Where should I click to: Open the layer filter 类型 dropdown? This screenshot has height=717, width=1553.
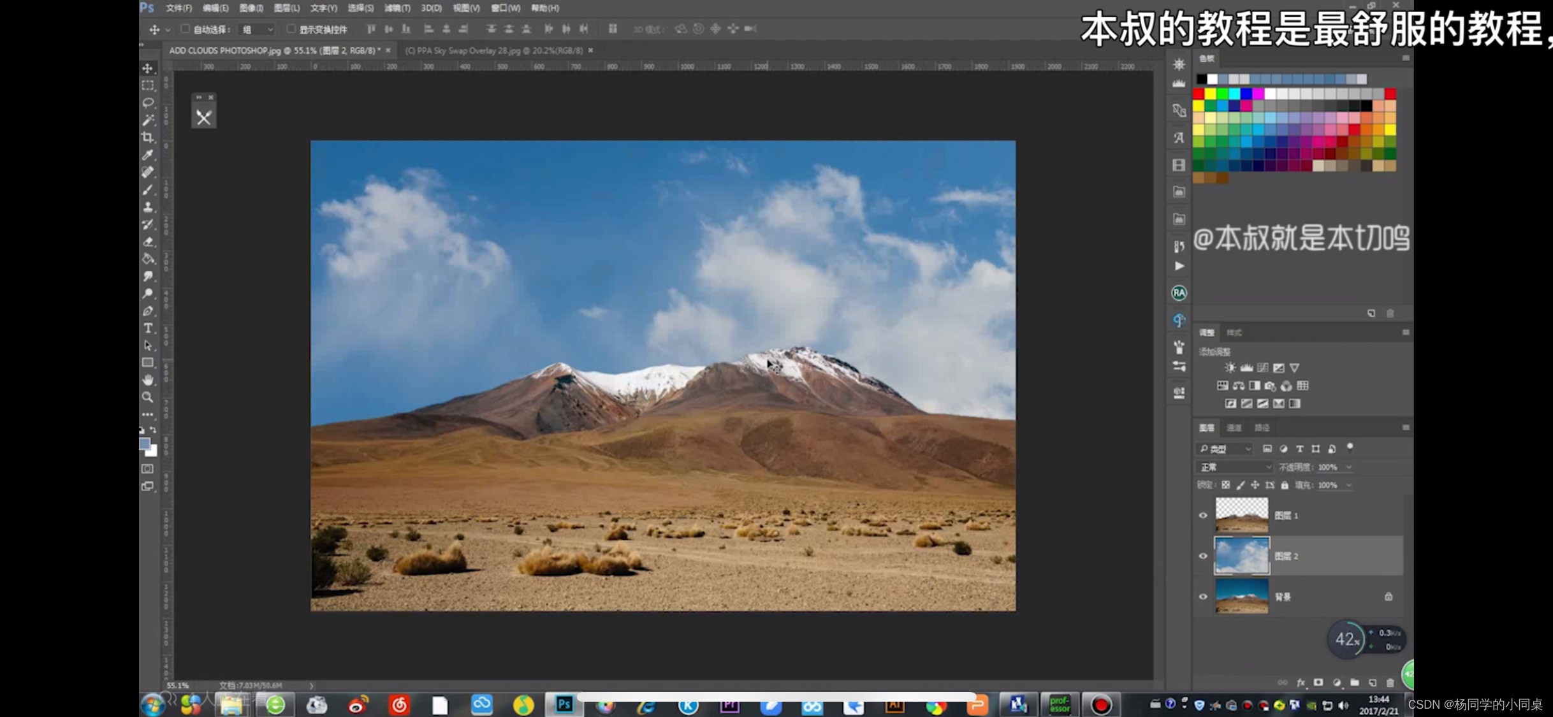[x=1225, y=449]
